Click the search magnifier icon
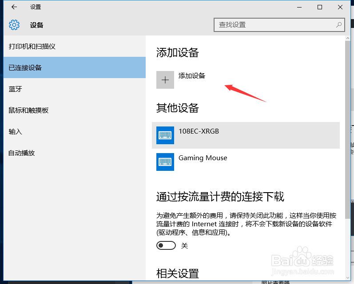The height and width of the screenshot is (284, 354). tap(338, 24)
